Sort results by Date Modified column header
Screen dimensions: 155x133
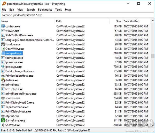click(136, 21)
